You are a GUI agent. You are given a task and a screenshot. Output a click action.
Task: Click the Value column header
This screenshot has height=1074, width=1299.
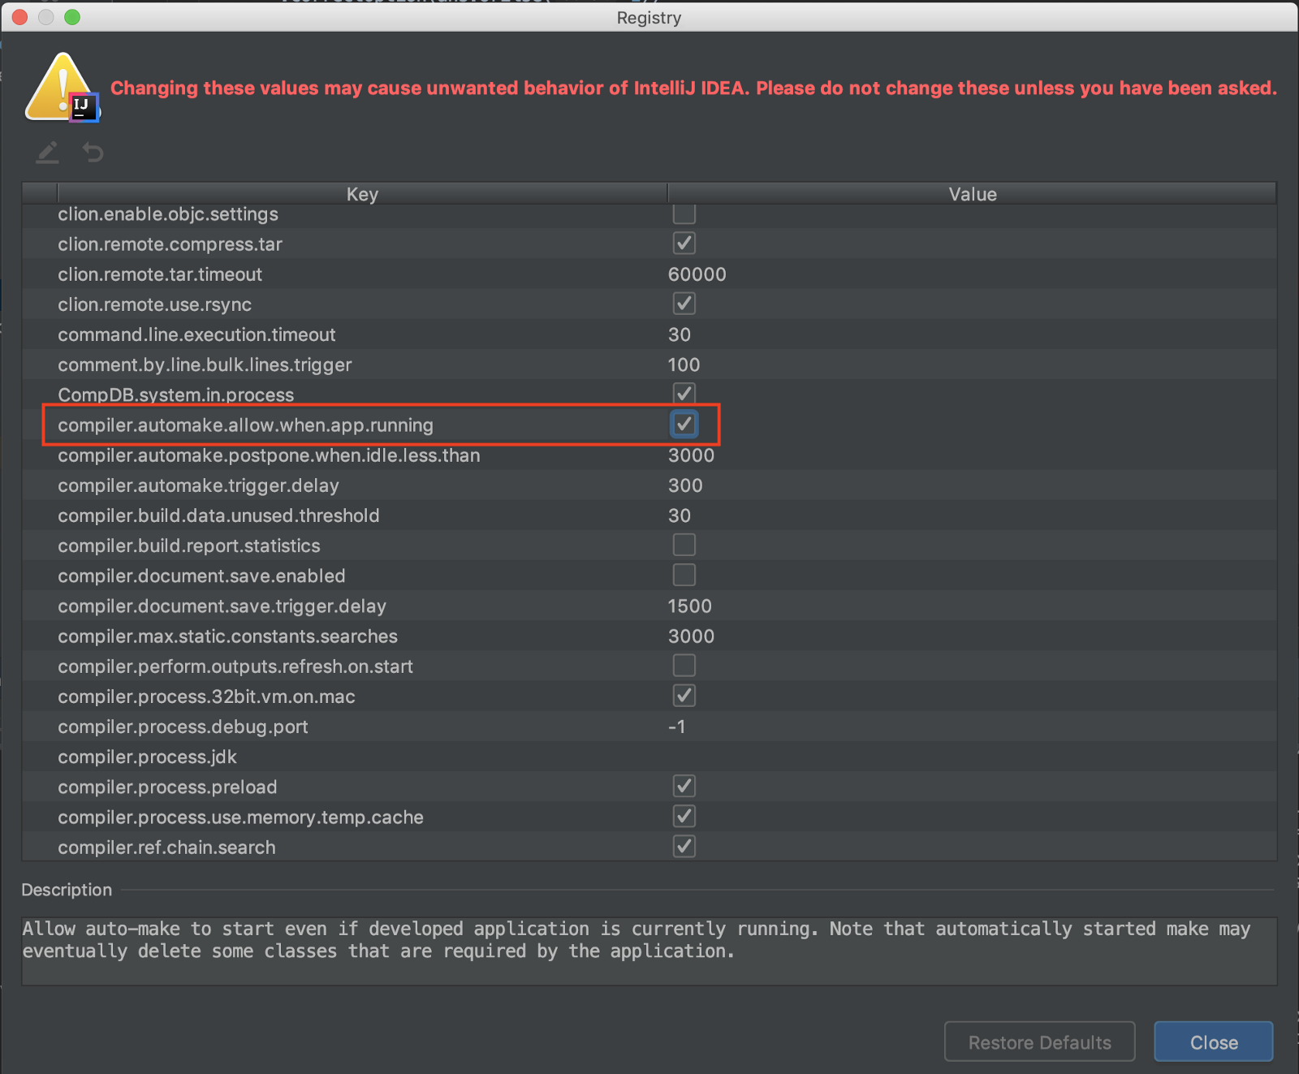(x=971, y=194)
